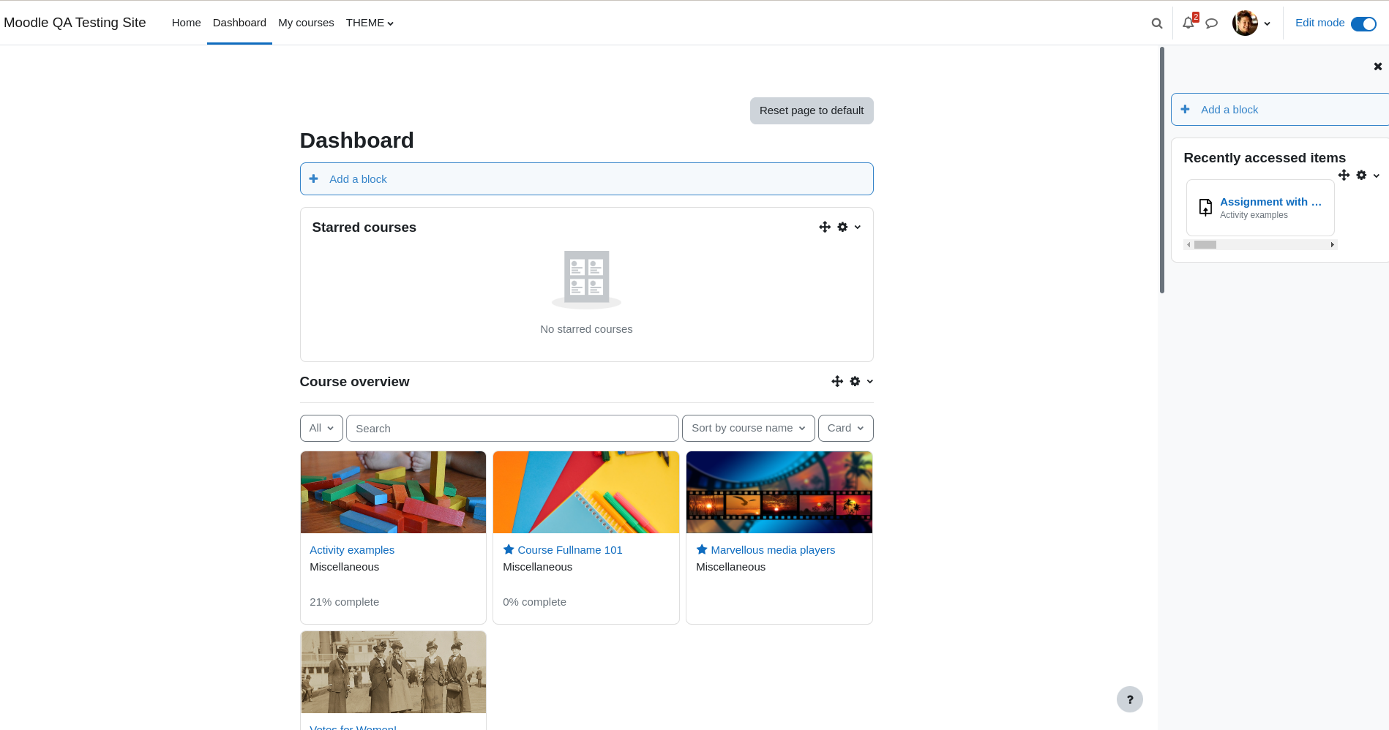
Task: Click the course Search input field
Action: click(x=512, y=428)
